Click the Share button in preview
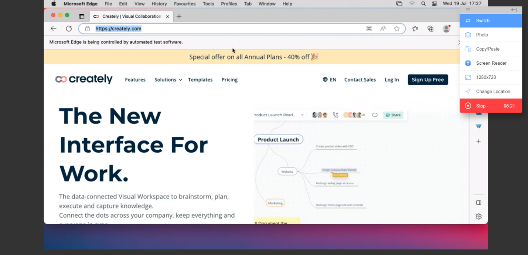Viewport: 528px width, 255px height. [393, 115]
